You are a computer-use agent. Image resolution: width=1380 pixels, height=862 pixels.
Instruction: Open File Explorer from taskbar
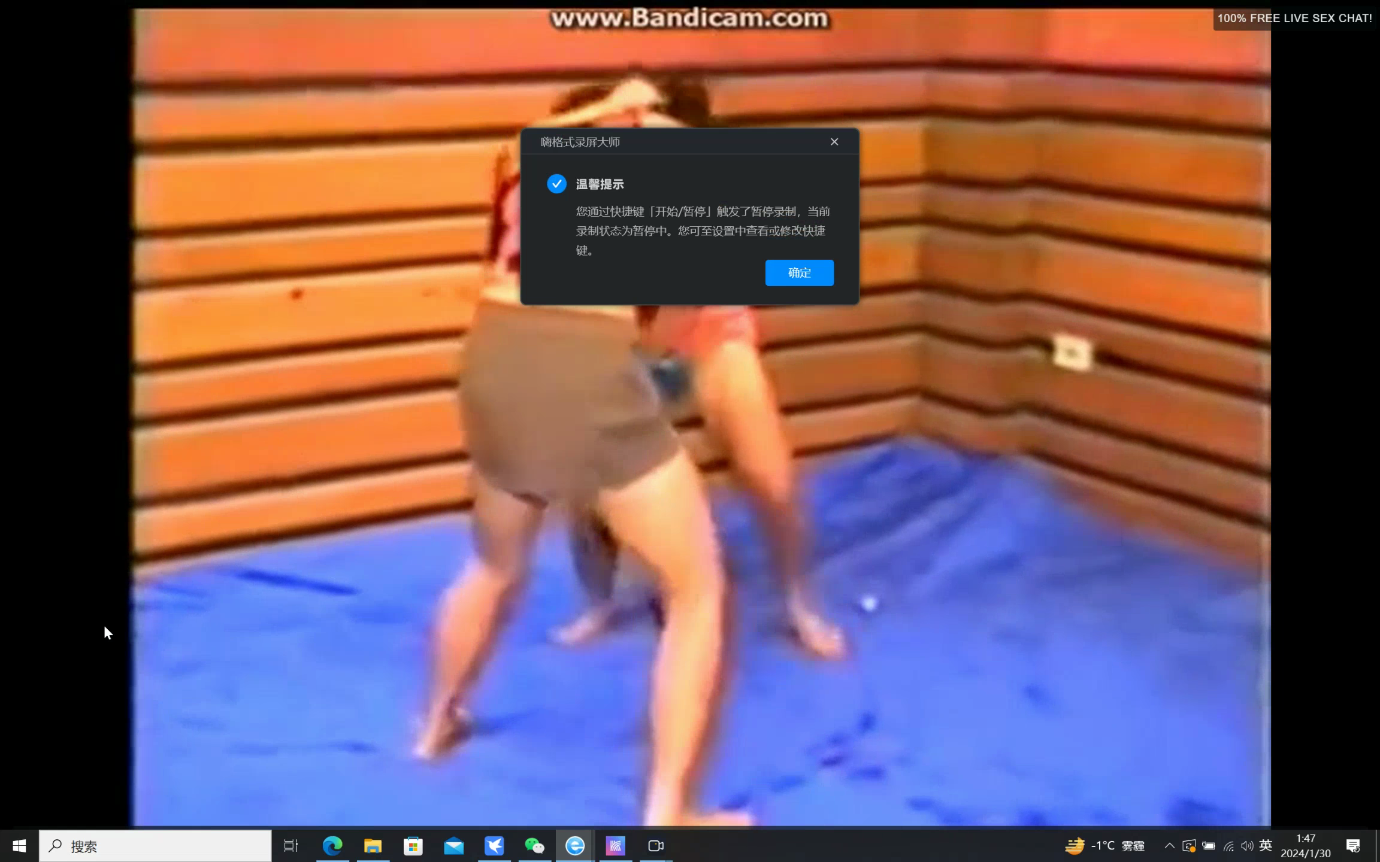pos(373,846)
